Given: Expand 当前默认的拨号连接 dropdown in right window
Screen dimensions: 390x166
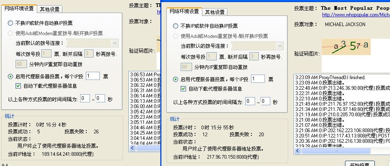Looking at the screenshot, I should (x=280, y=46).
